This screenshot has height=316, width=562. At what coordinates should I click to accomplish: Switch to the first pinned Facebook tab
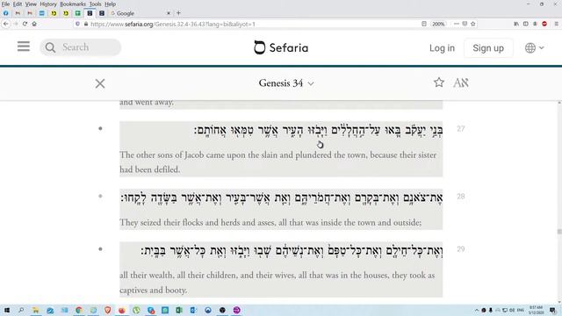pos(6,13)
